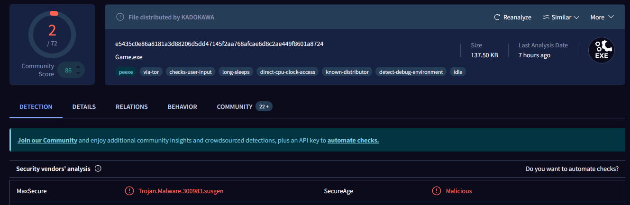The image size is (630, 205).
Task: Click the MaxSecure detection warning icon
Action: pyautogui.click(x=129, y=191)
